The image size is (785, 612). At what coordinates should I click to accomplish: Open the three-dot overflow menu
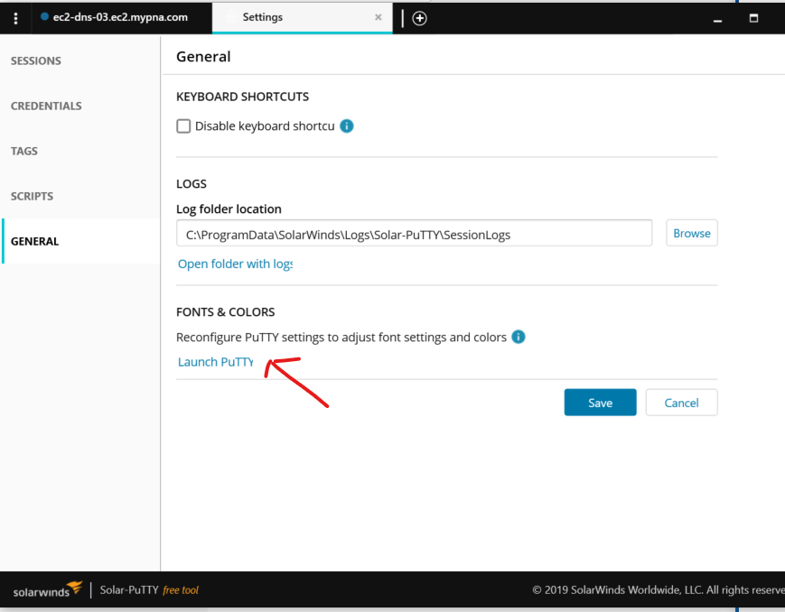[x=16, y=19]
